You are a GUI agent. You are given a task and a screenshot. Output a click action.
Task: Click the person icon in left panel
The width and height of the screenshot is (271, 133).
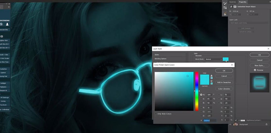[7, 24]
